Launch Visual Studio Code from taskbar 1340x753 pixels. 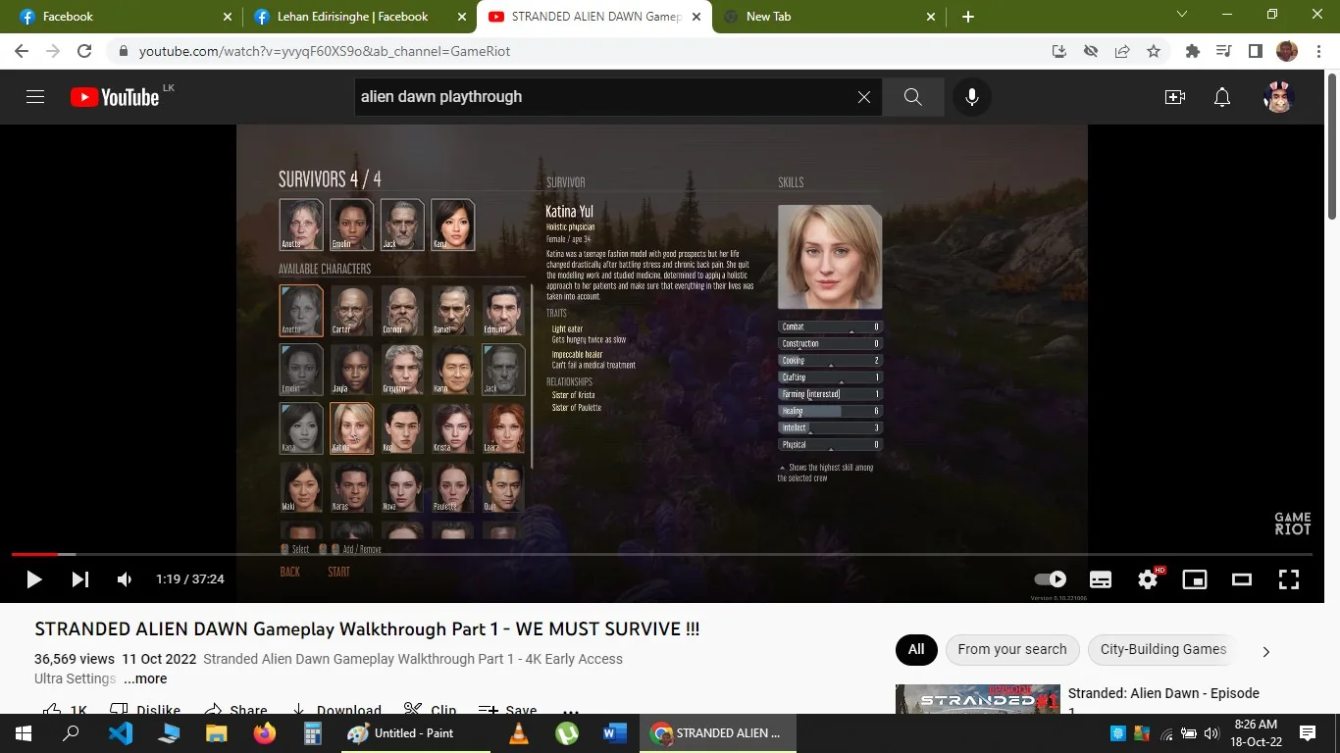pos(121,733)
